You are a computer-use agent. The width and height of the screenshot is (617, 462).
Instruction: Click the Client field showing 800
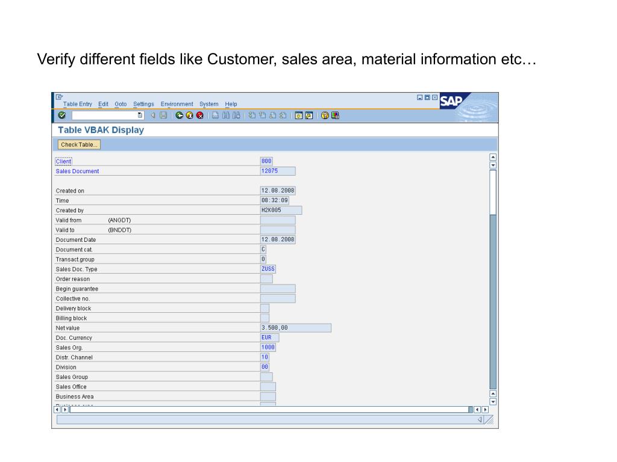[266, 161]
